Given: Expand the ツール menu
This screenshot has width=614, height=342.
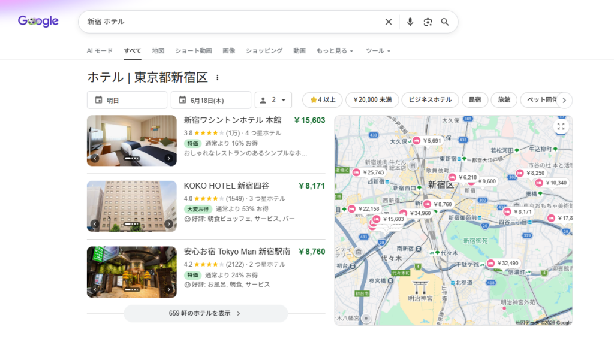Looking at the screenshot, I should [x=378, y=51].
